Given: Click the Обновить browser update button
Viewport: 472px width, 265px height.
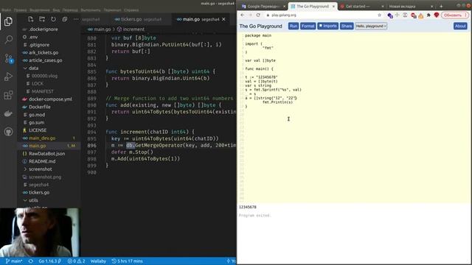Looking at the screenshot, I should pos(455,15).
